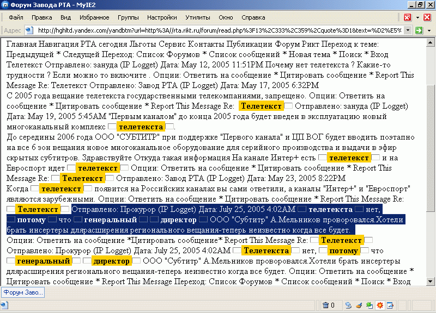Screen dimensions: 436x313
Task: Click the green Go arrow button
Action: coord(419,30)
